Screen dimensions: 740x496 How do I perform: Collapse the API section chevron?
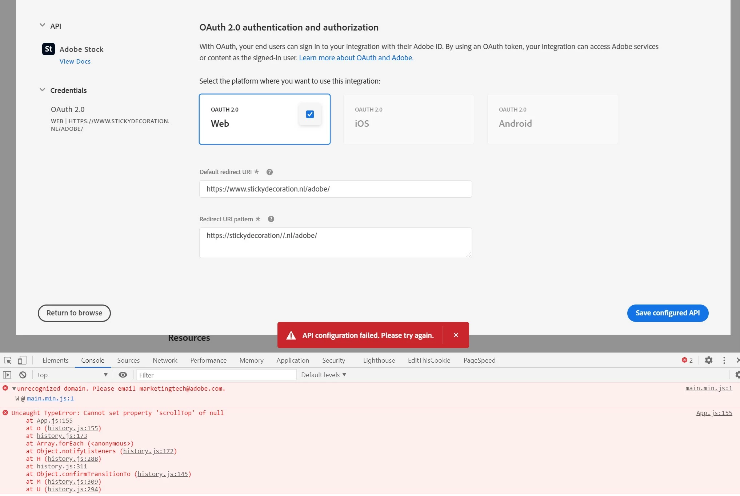tap(42, 25)
